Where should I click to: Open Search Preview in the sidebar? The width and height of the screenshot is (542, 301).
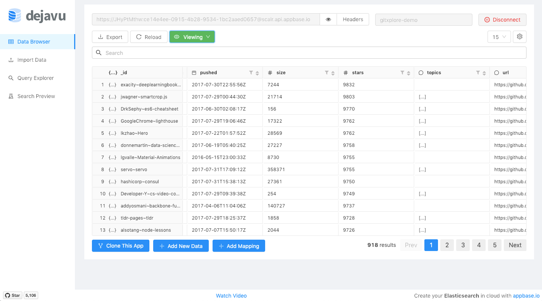(x=37, y=96)
